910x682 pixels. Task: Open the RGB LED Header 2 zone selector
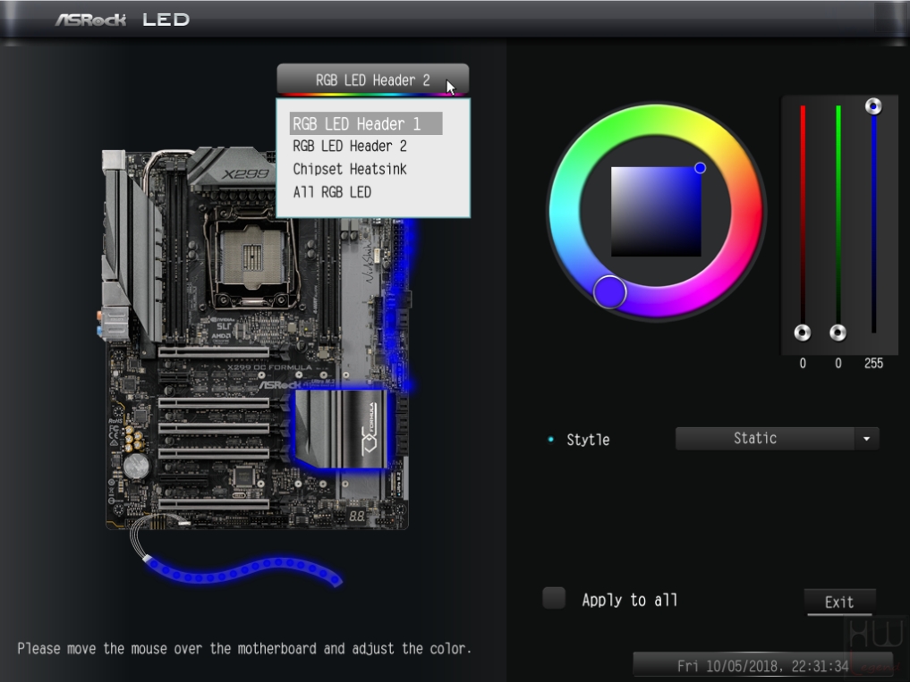372,80
